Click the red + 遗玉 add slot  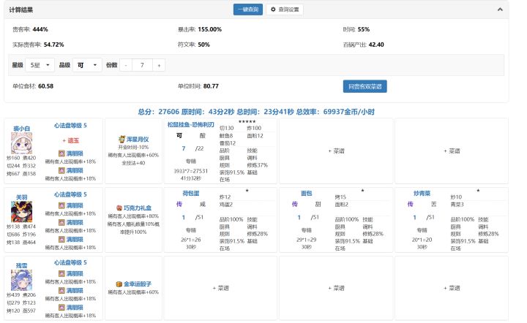tap(70, 140)
